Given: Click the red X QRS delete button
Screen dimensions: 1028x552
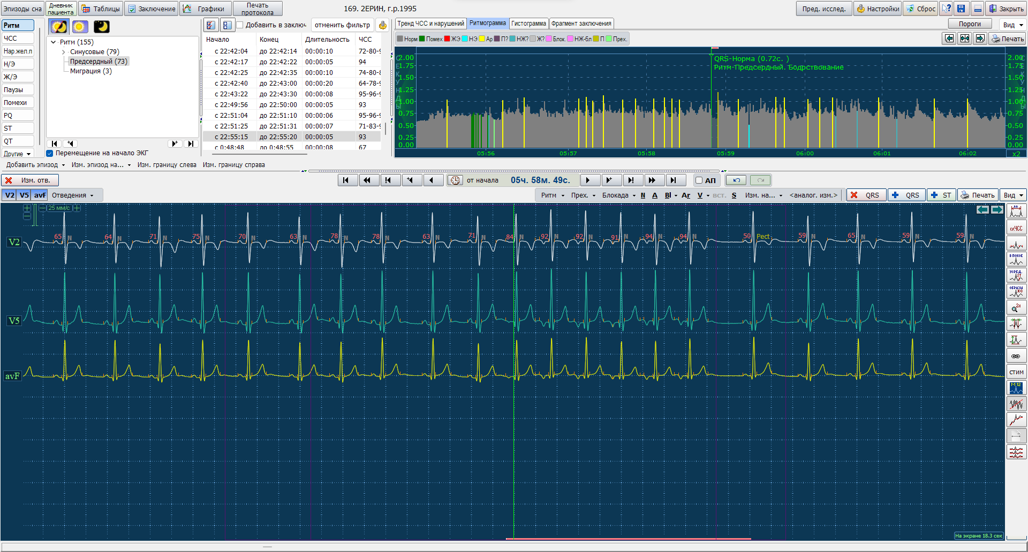Looking at the screenshot, I should (866, 195).
